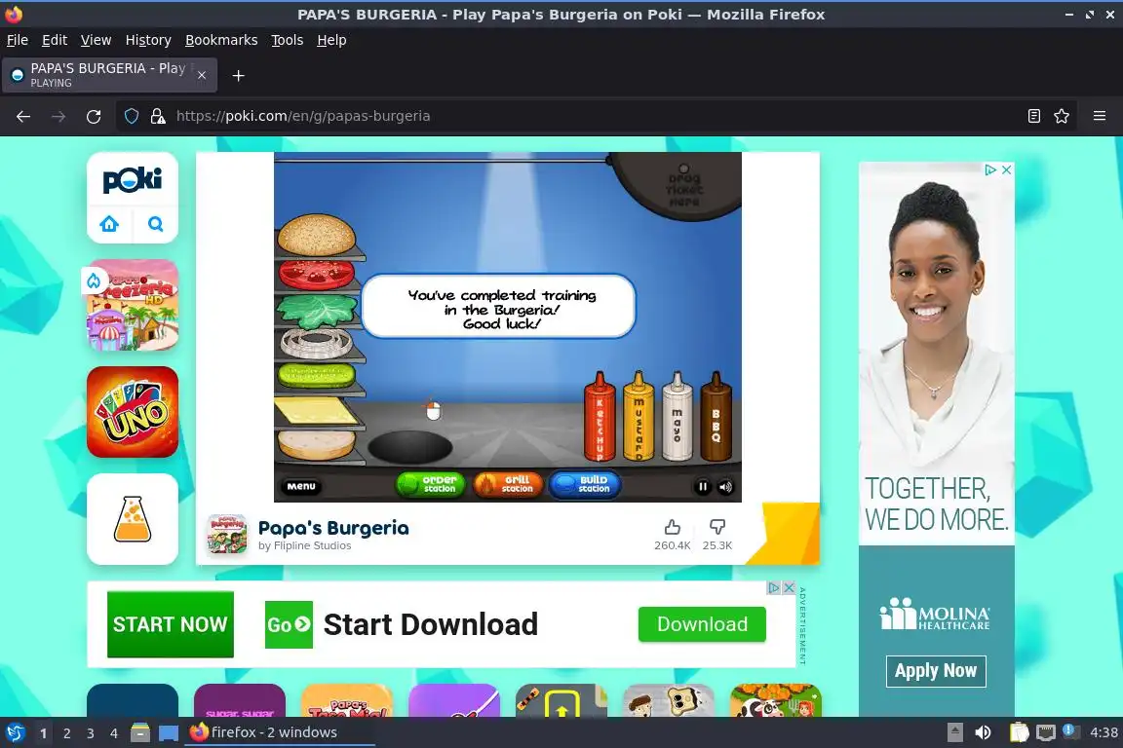Screen dimensions: 1123x748
Task: Pick the cheese slice ingredient
Action: [317, 411]
